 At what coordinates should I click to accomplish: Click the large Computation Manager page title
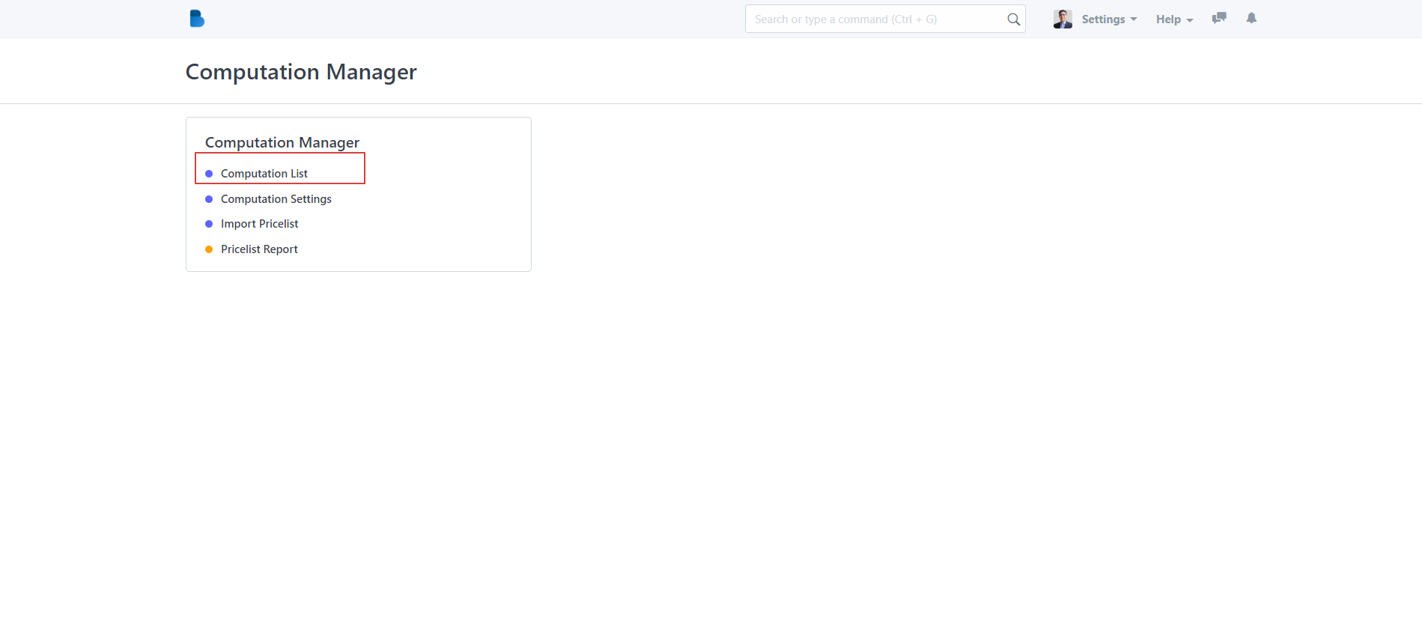click(x=301, y=72)
